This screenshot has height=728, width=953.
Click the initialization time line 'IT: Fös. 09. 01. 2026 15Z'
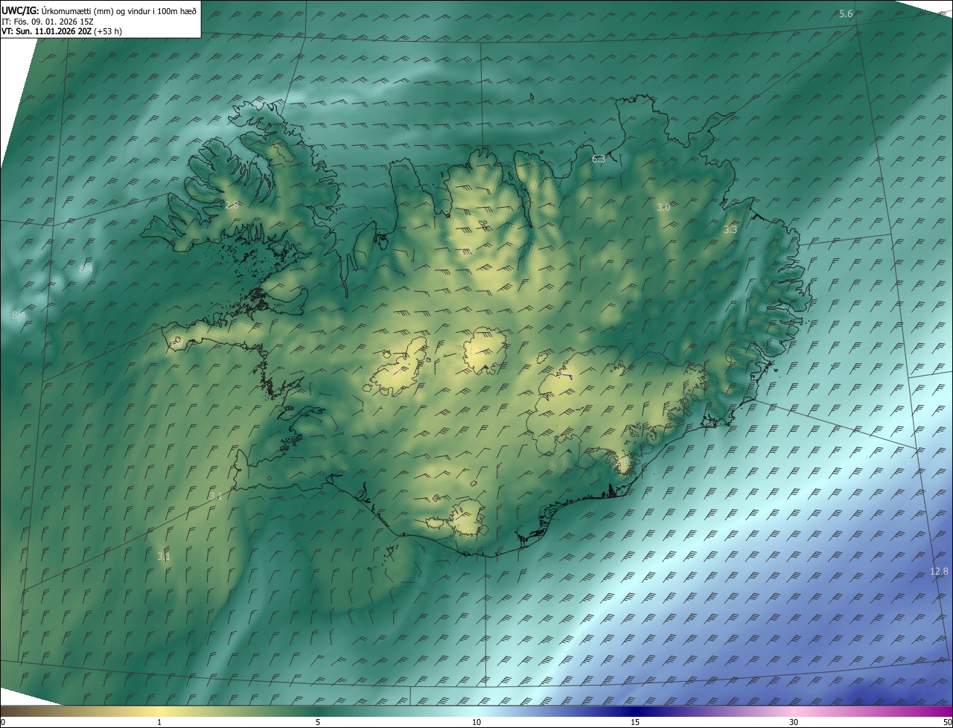[x=47, y=22]
